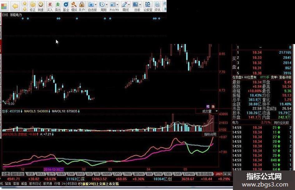Click the 解盘 status bar item
The image size is (295, 190).
[x=24, y=184]
